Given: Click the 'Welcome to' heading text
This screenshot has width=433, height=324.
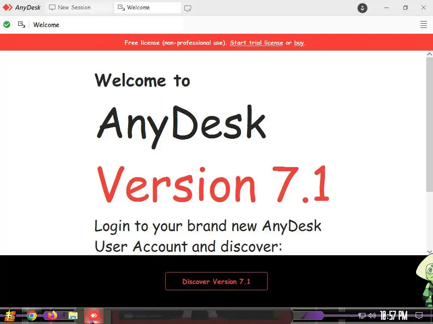Looking at the screenshot, I should coord(142,80).
